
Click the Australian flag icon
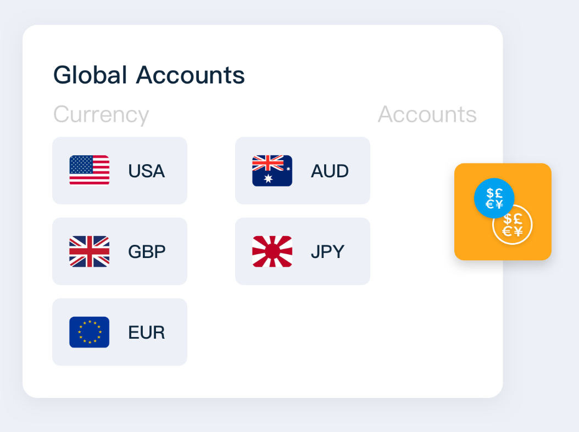(272, 170)
